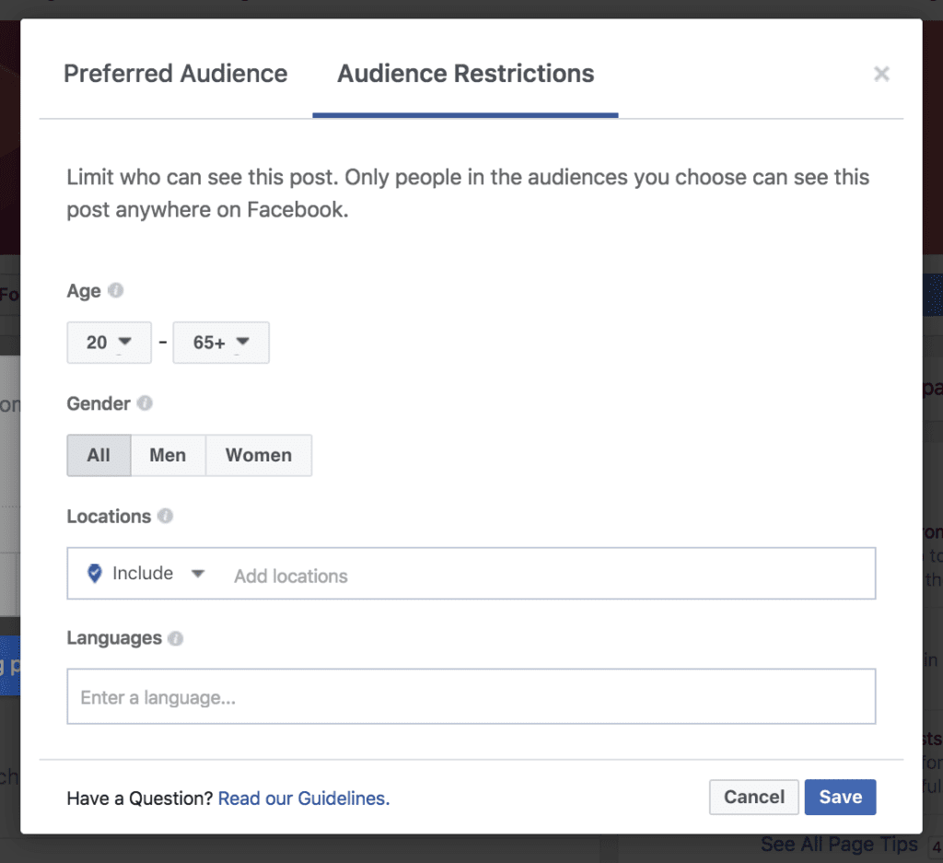943x863 pixels.
Task: Click the Gender info tooltip icon
Action: [145, 402]
